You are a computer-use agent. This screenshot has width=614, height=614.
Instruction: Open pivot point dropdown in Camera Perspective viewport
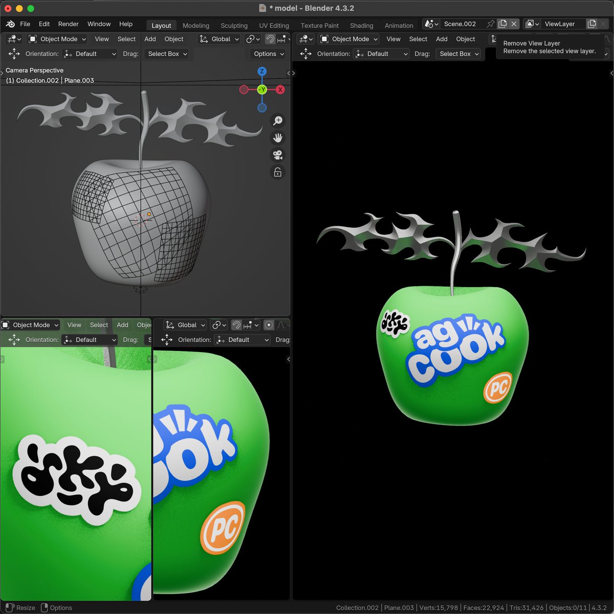[253, 39]
